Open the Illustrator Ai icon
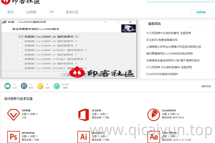 point(83,137)
